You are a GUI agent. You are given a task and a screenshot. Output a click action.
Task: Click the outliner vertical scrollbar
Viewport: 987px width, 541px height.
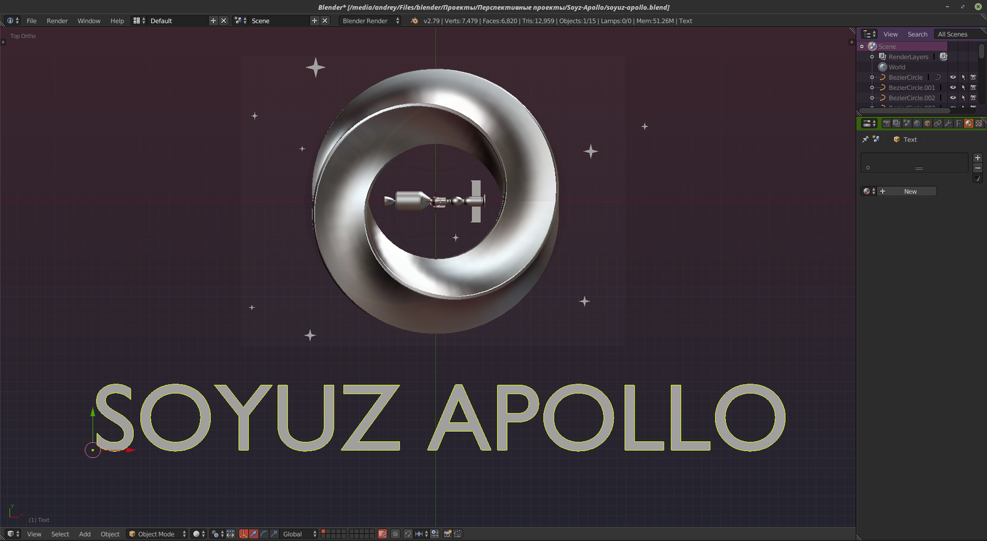[981, 51]
